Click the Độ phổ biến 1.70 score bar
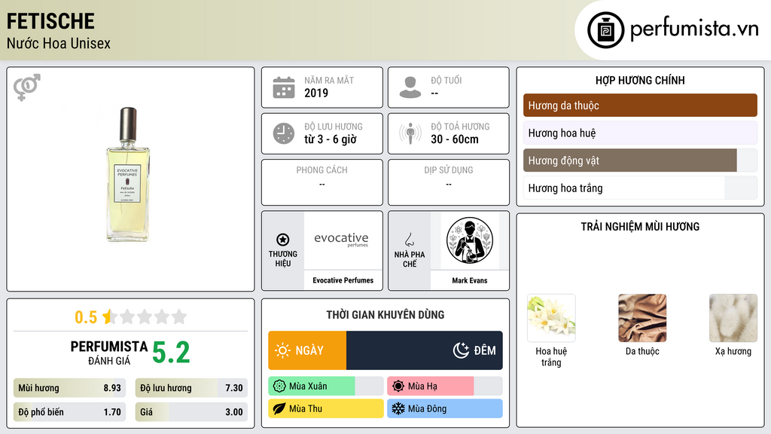Screen dimensions: 771x434 pyautogui.click(x=69, y=412)
